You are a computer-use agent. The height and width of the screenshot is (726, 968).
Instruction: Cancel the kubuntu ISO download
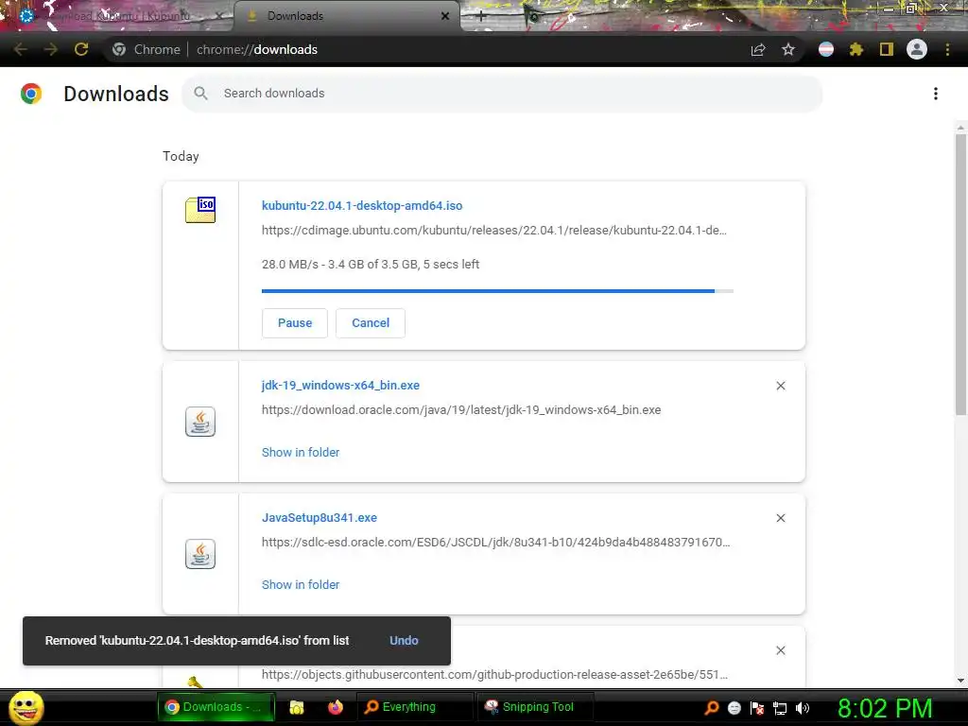pos(371,323)
